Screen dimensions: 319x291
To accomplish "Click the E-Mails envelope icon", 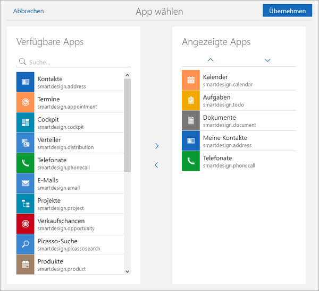I will 26,183.
